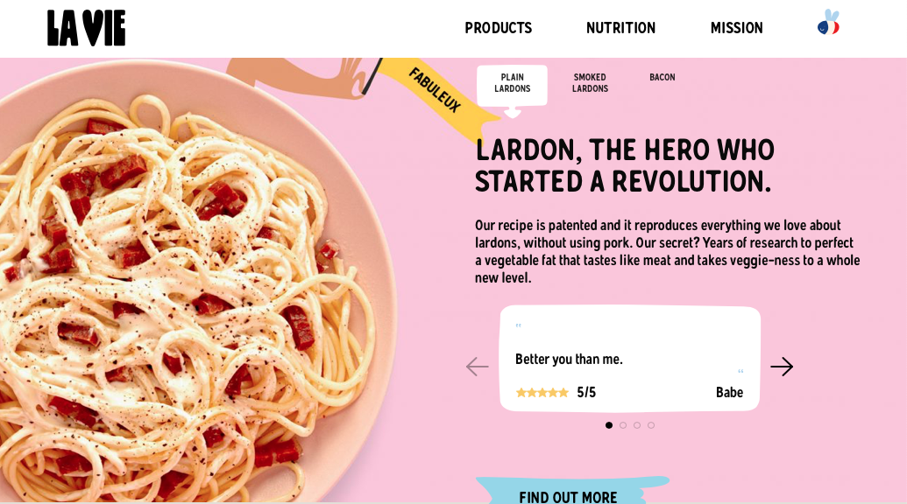This screenshot has width=907, height=504.
Task: Switch to the Smoked Lardons tab
Action: [590, 83]
